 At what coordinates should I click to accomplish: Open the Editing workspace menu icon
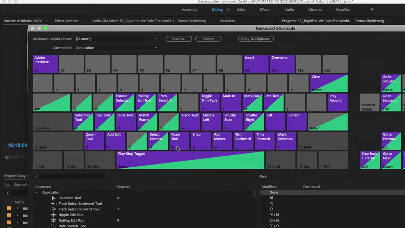[x=228, y=10]
